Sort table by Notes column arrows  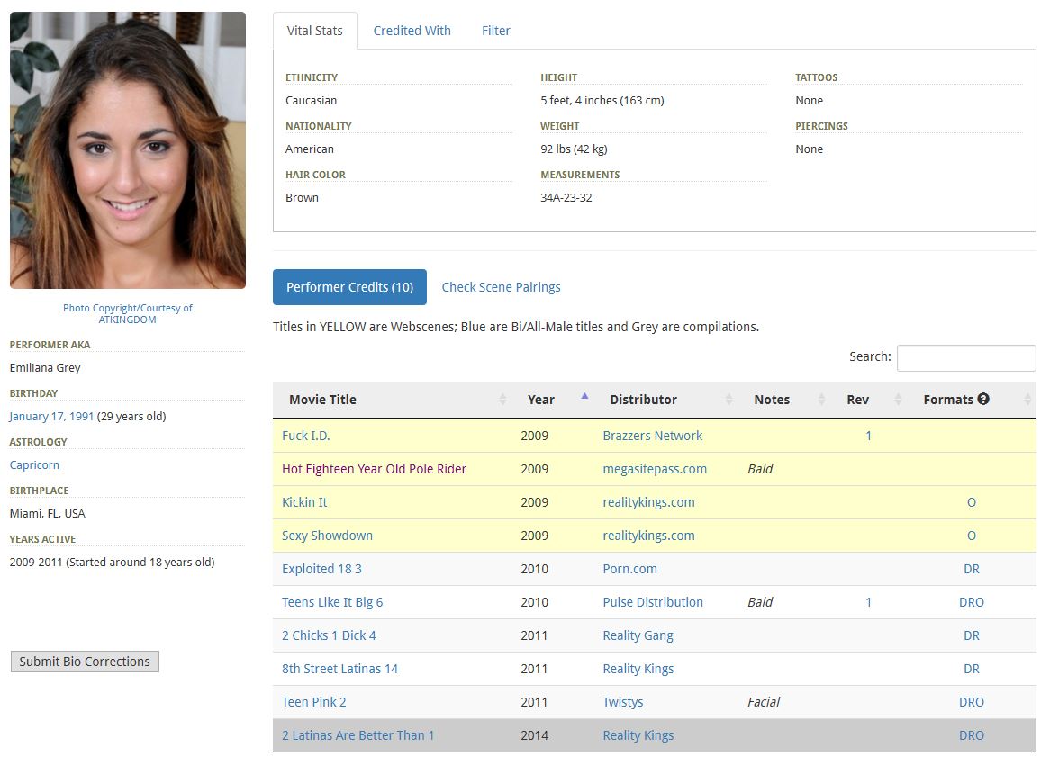(821, 400)
